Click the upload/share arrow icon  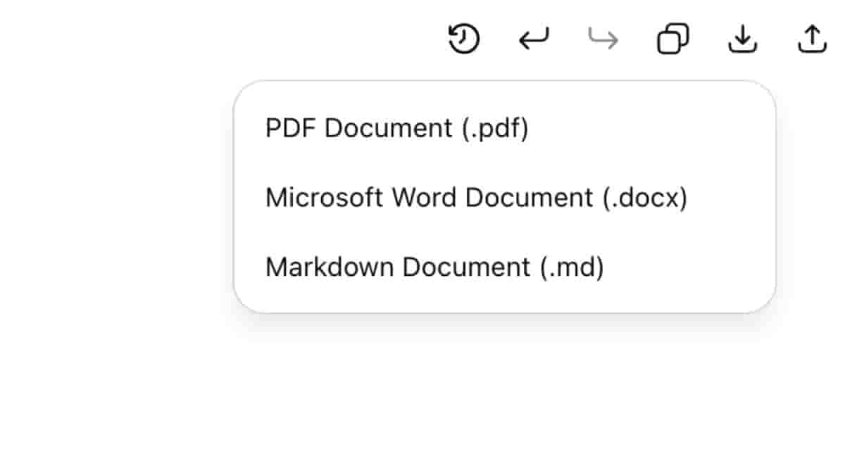(811, 39)
